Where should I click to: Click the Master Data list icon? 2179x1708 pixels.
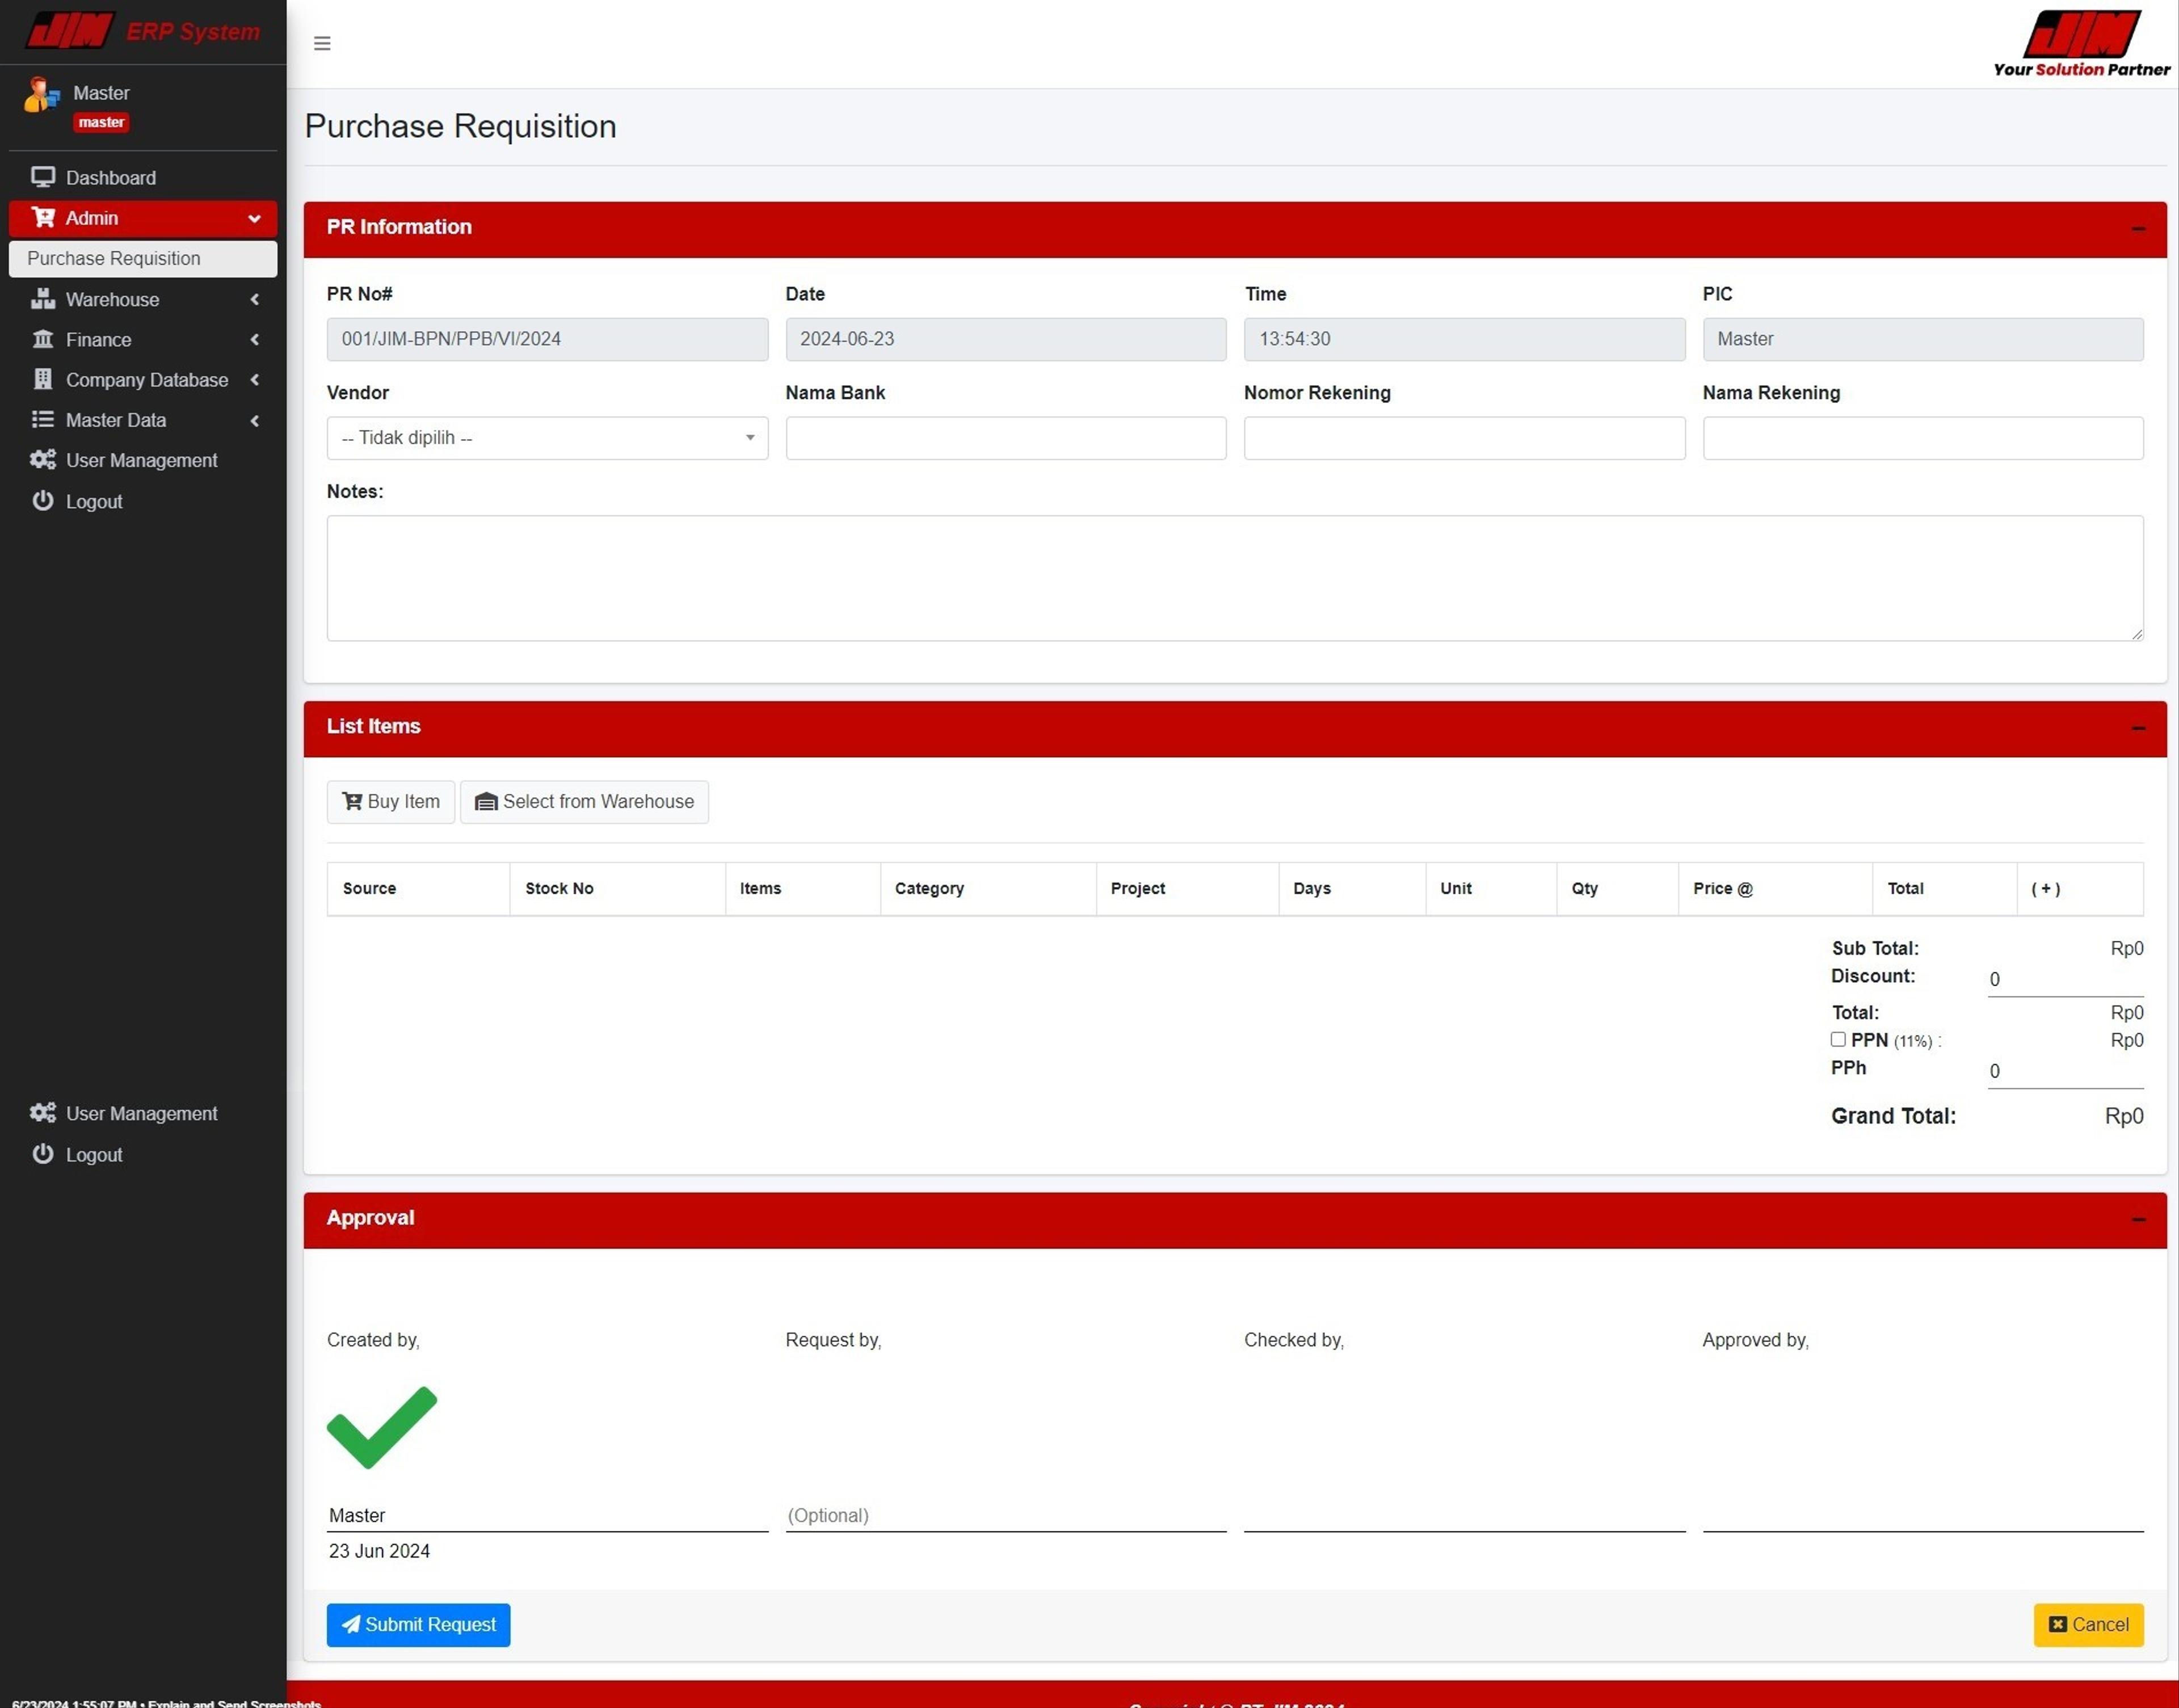coord(42,420)
